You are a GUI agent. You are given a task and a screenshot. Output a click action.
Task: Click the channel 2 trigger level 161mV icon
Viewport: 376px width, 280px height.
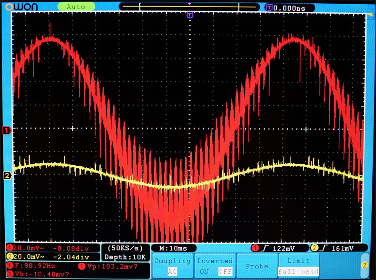coord(314,248)
